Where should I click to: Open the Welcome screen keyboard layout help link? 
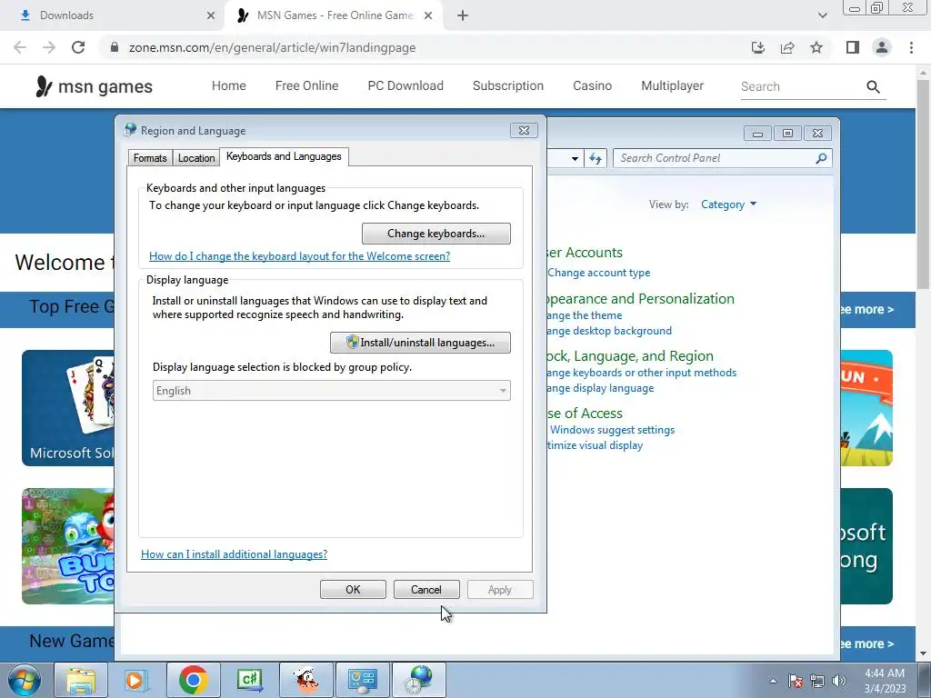[299, 255]
